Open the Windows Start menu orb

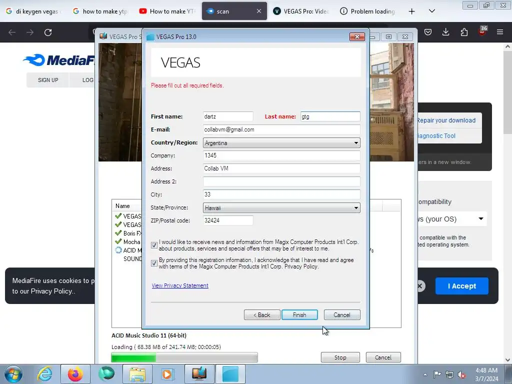coord(13,374)
